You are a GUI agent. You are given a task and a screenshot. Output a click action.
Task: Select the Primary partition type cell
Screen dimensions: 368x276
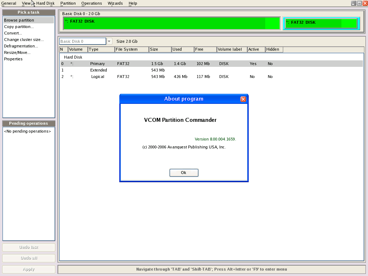coord(97,64)
